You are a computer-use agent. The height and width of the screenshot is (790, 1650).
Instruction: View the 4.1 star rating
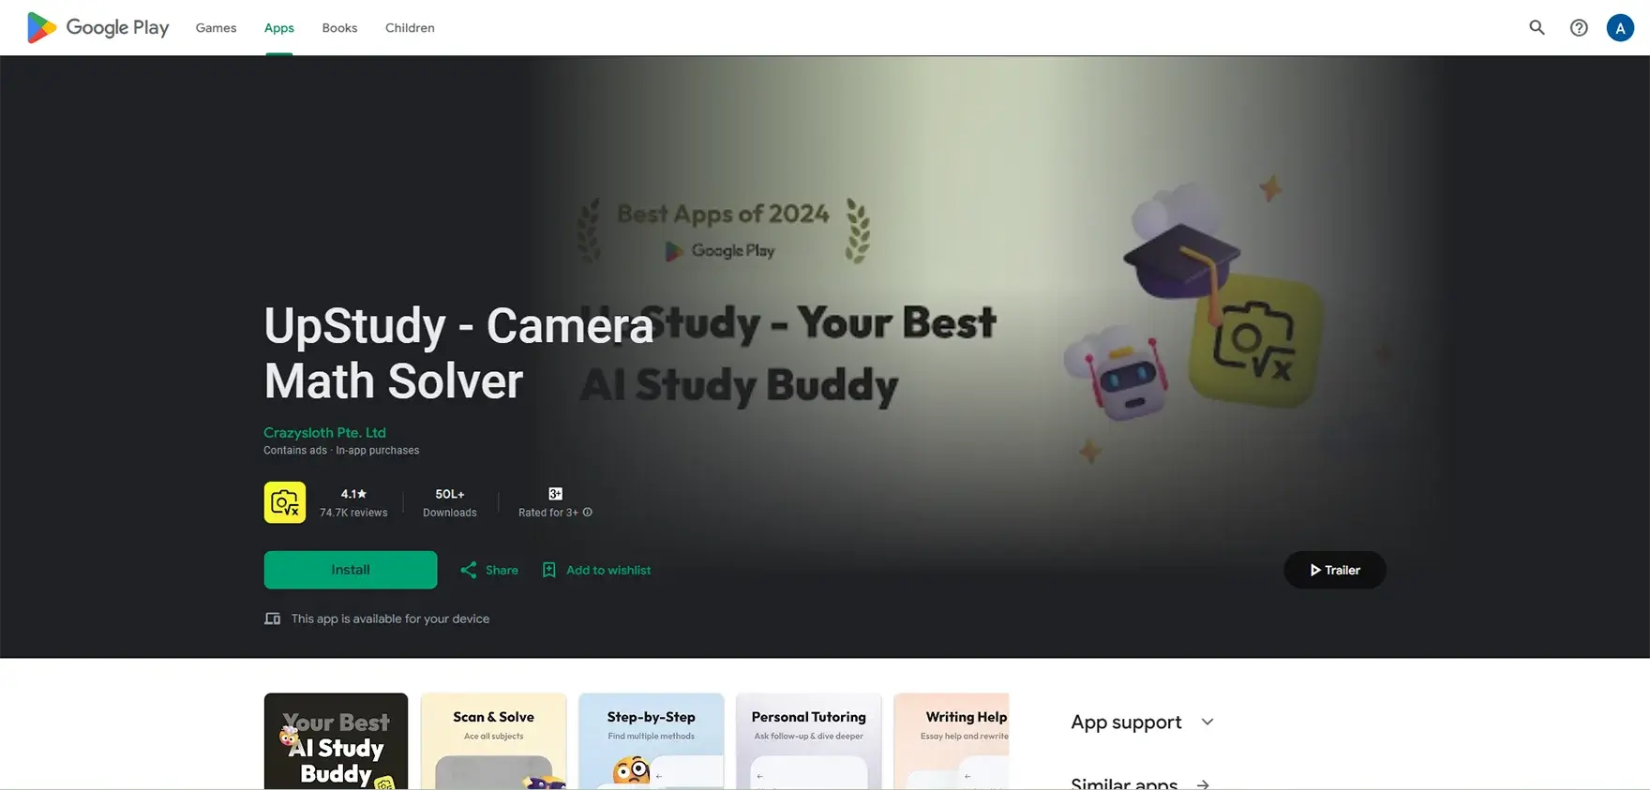[x=353, y=494]
